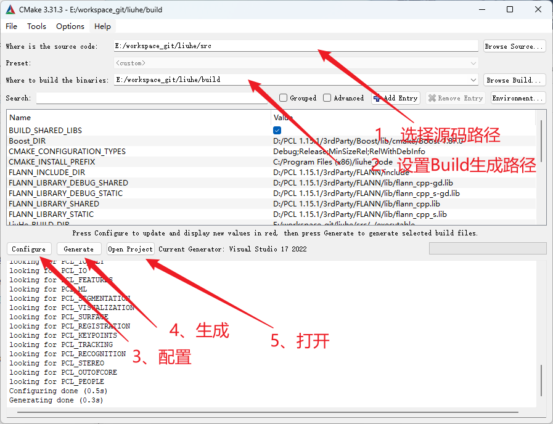Enable the Advanced checkbox
The height and width of the screenshot is (424, 553).
pos(327,98)
